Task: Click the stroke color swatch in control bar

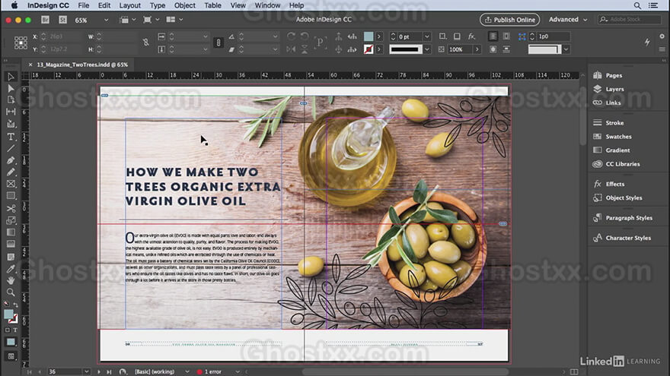Action: (x=368, y=49)
